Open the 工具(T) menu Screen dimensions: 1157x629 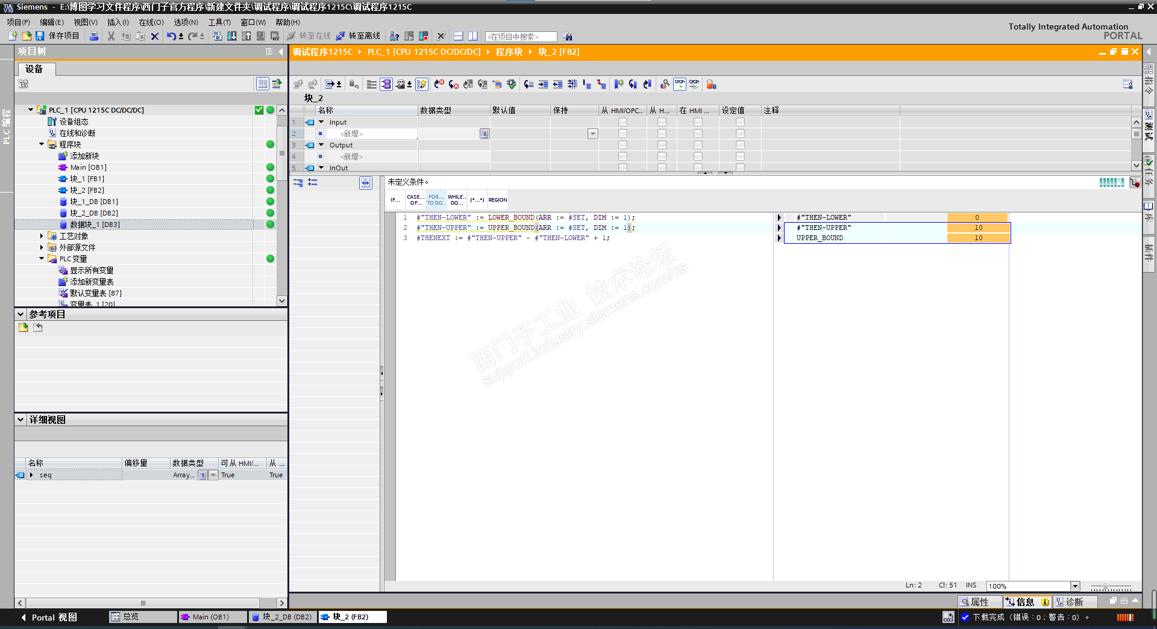pyautogui.click(x=219, y=22)
